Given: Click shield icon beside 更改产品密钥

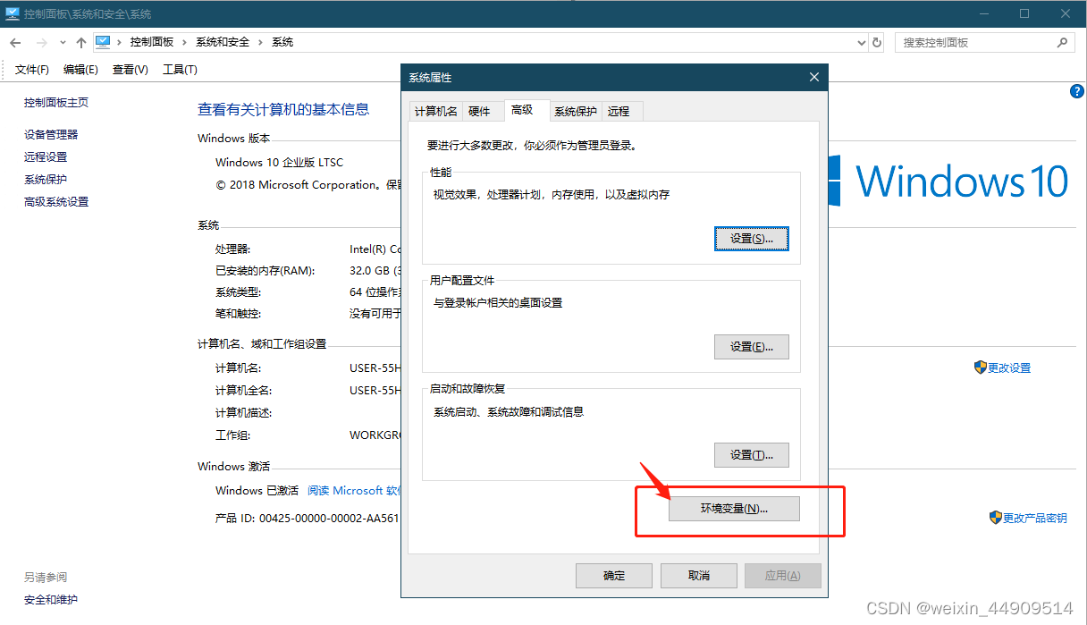Looking at the screenshot, I should (x=996, y=517).
